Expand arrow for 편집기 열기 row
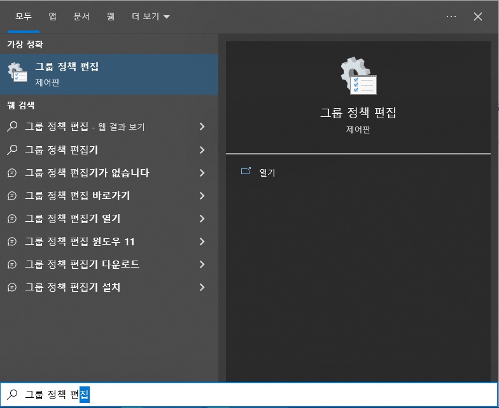The height and width of the screenshot is (408, 499). (202, 219)
